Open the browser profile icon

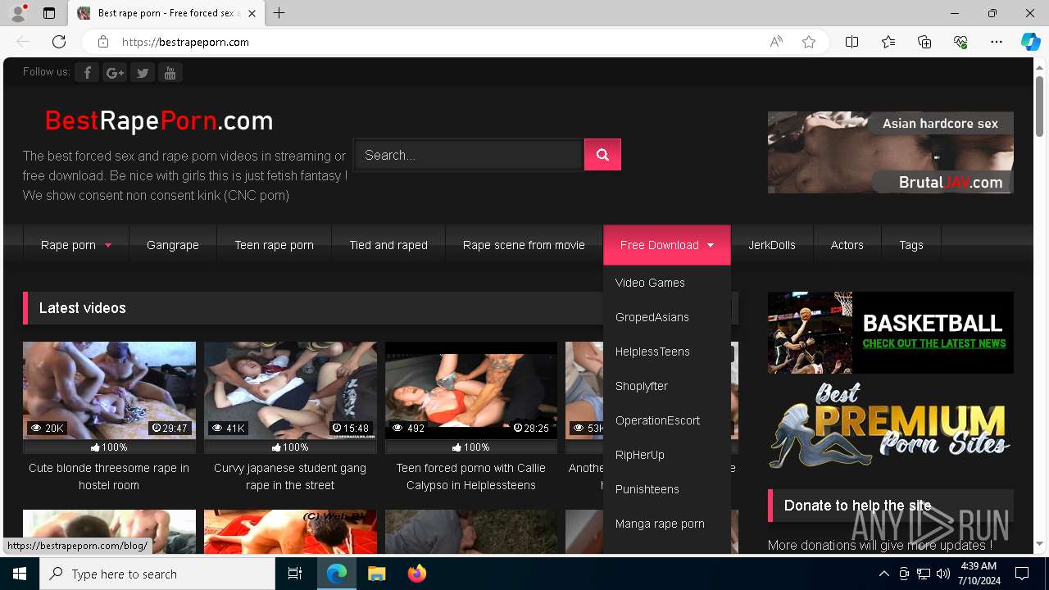[18, 13]
